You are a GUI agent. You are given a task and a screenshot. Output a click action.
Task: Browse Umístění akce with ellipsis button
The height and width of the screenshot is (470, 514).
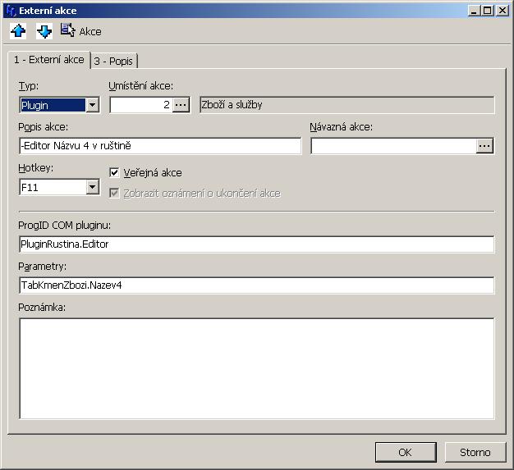point(181,105)
